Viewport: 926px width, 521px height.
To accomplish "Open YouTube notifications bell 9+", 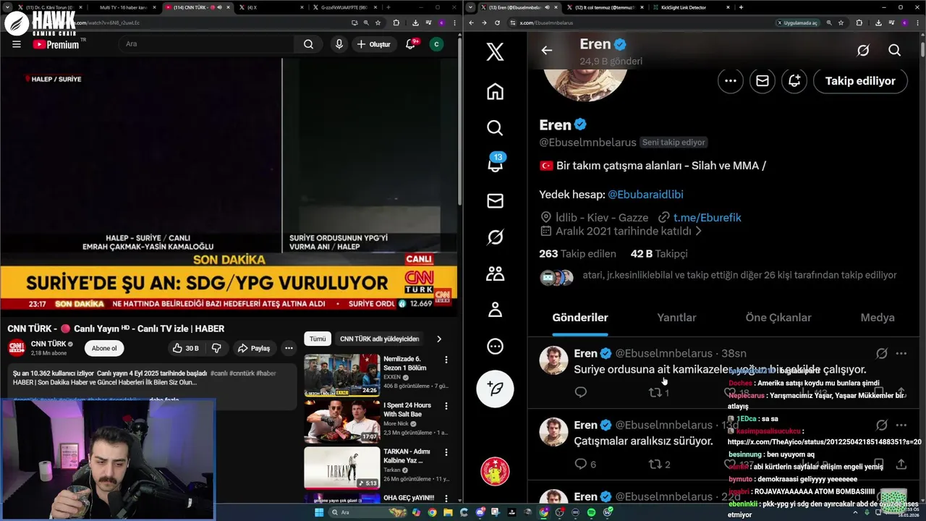I will coord(411,44).
